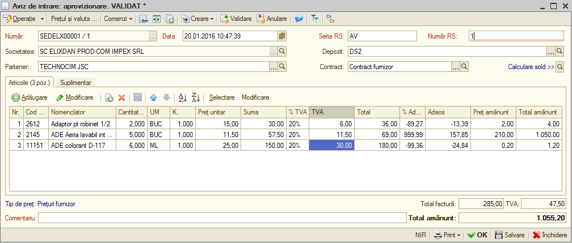Viewport: 572px width, 243px height.
Task: Click the Adăugare button
Action: coord(30,97)
